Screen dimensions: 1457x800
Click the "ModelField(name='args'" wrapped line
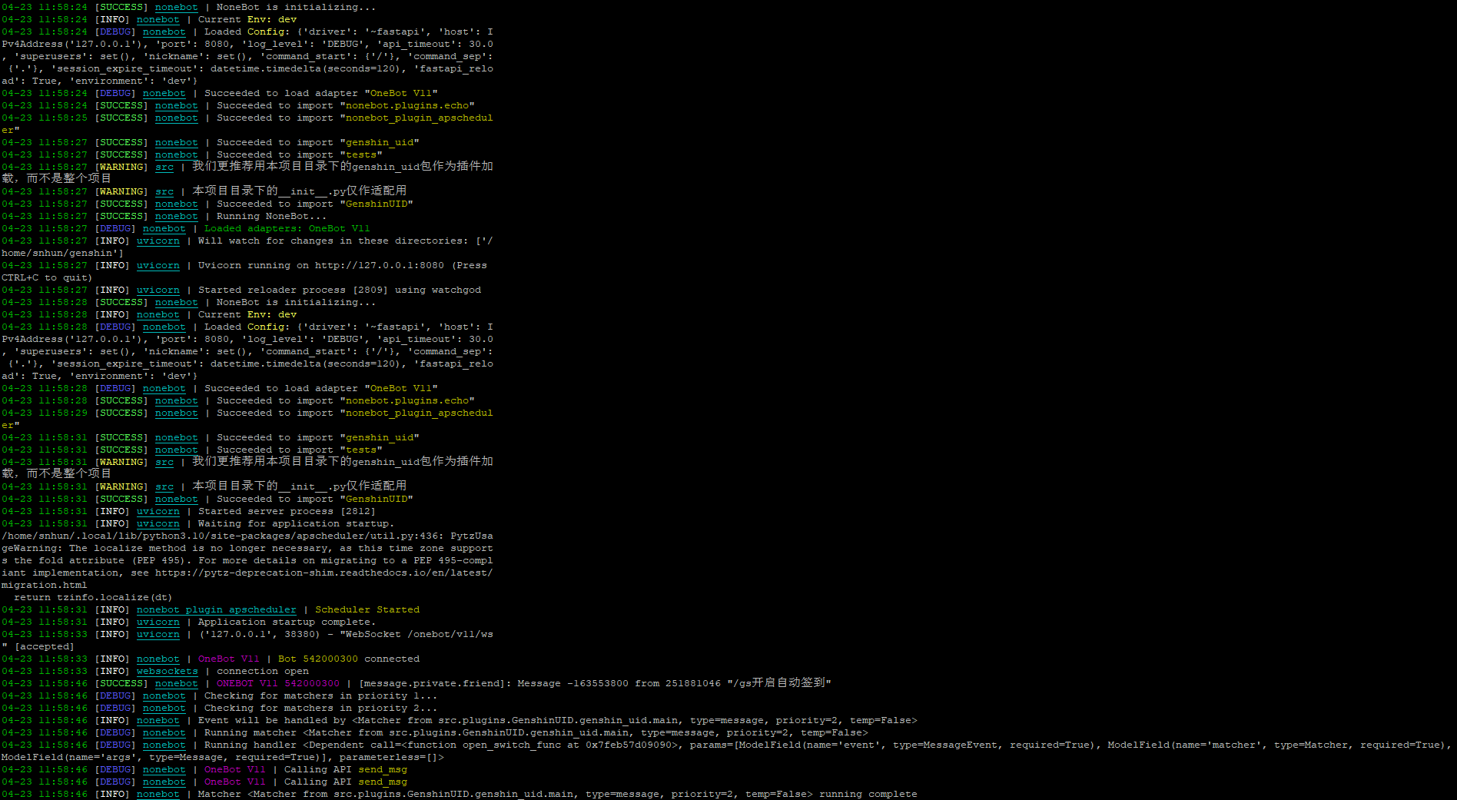click(223, 757)
